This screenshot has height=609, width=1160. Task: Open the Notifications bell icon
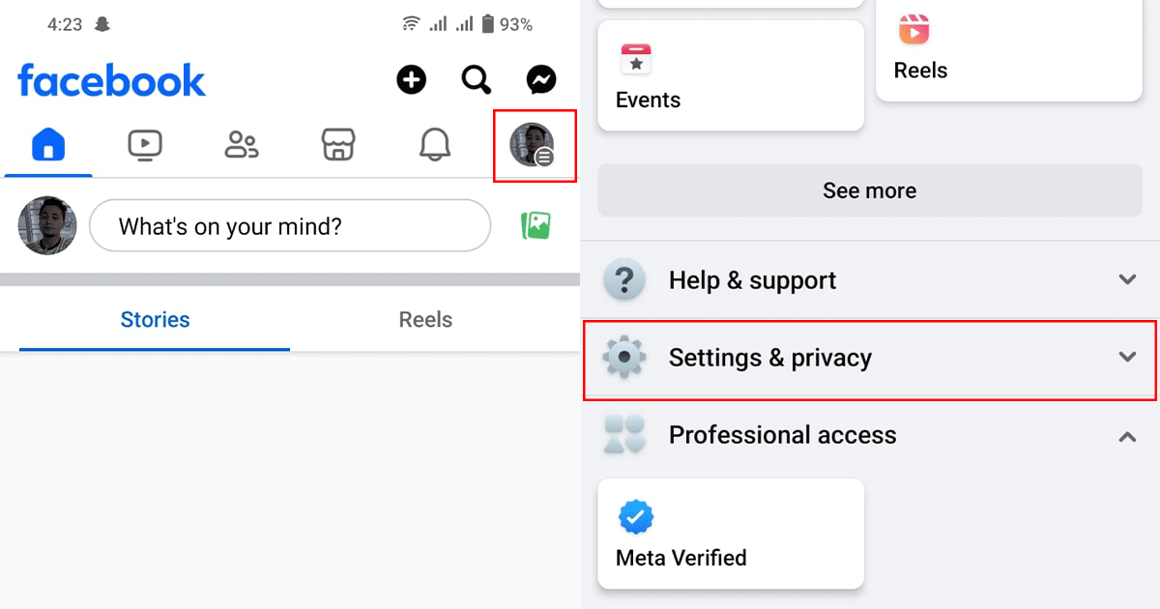click(x=435, y=145)
